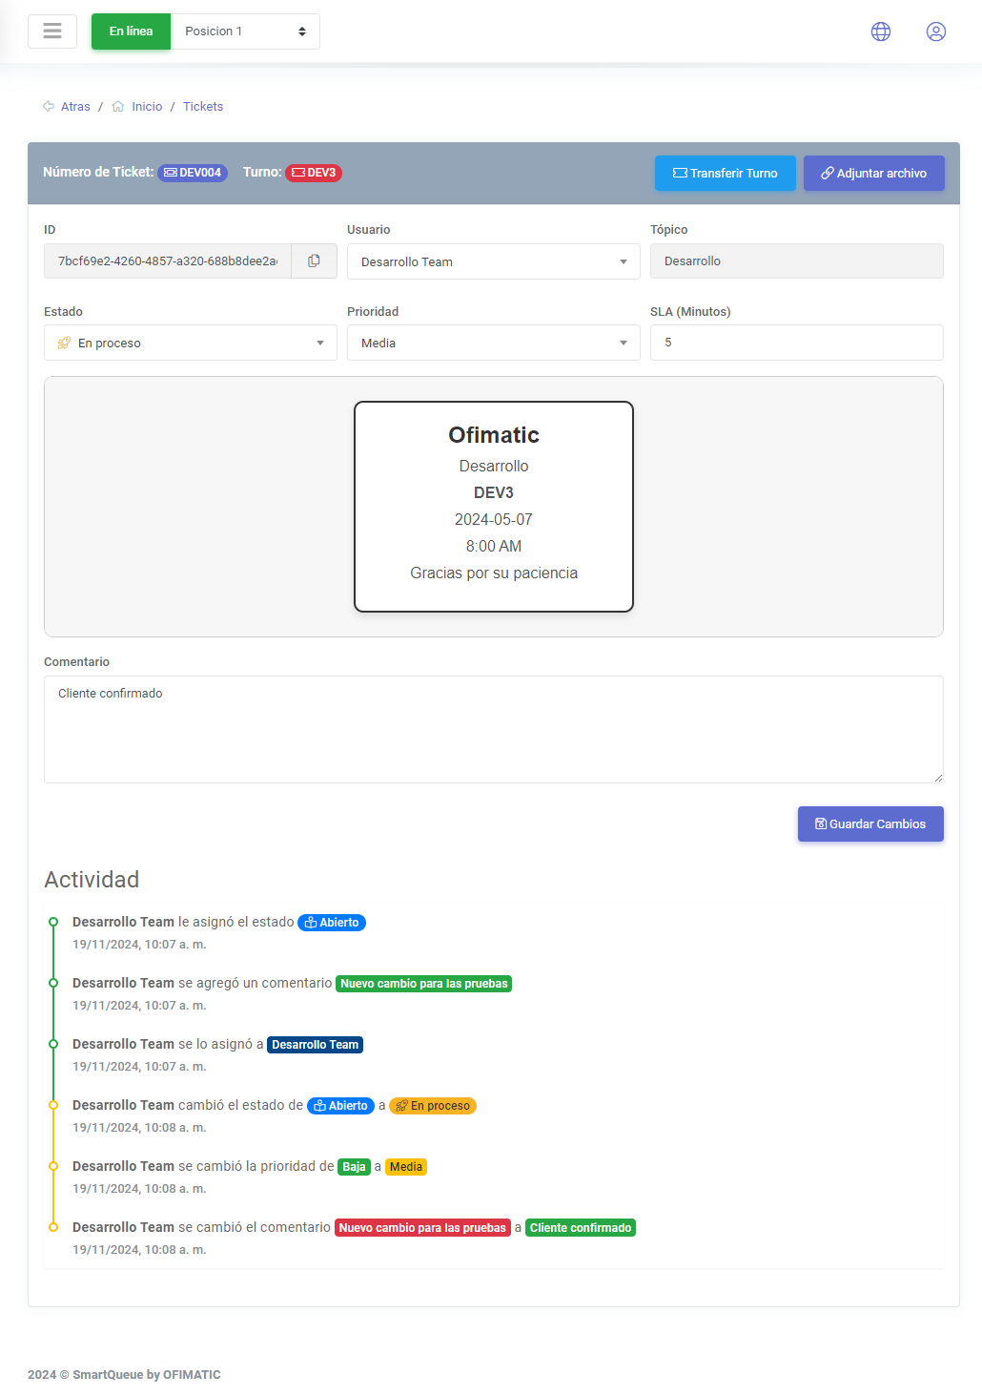Click the Adjuntar archivo button
Viewport: 982px width, 1396px height.
pos(873,173)
